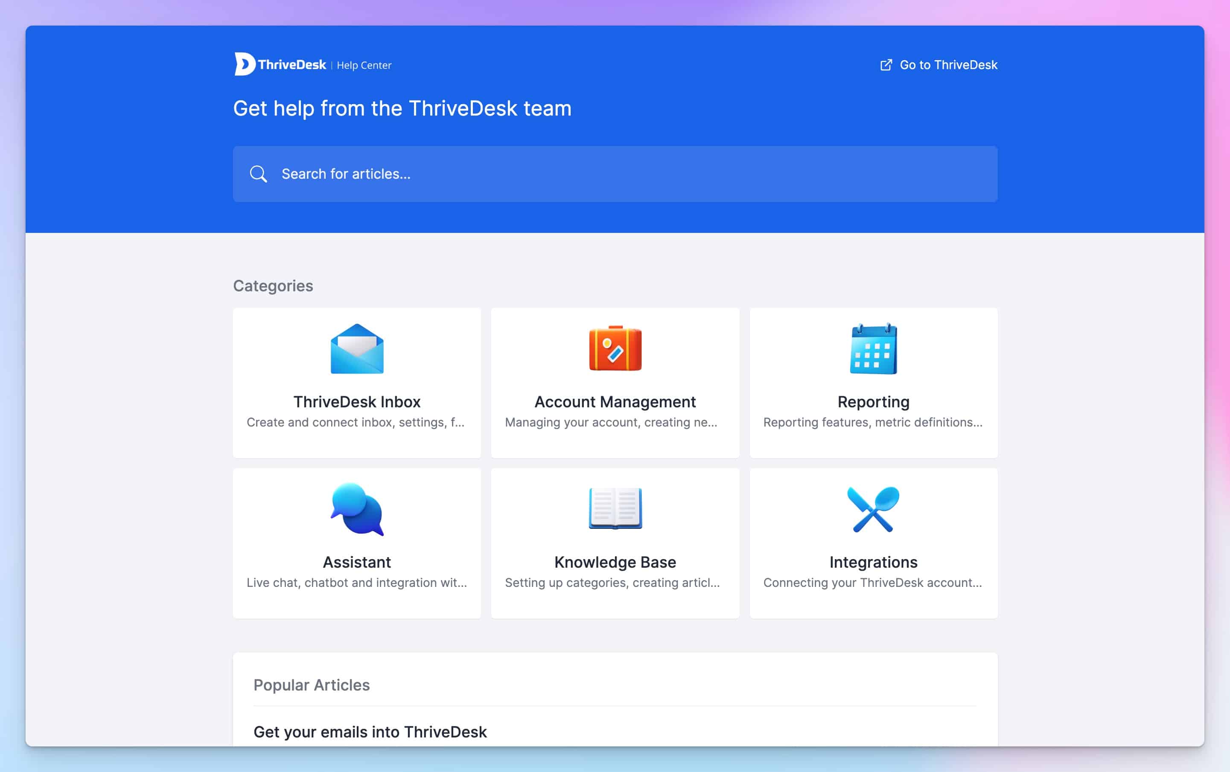Click the blue calendar Reporting icon

[874, 349]
